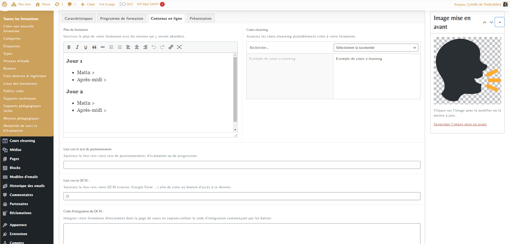Screen dimensions: 510x244
Task: Click Mes sites in admin bar
Action: (x=21, y=4)
